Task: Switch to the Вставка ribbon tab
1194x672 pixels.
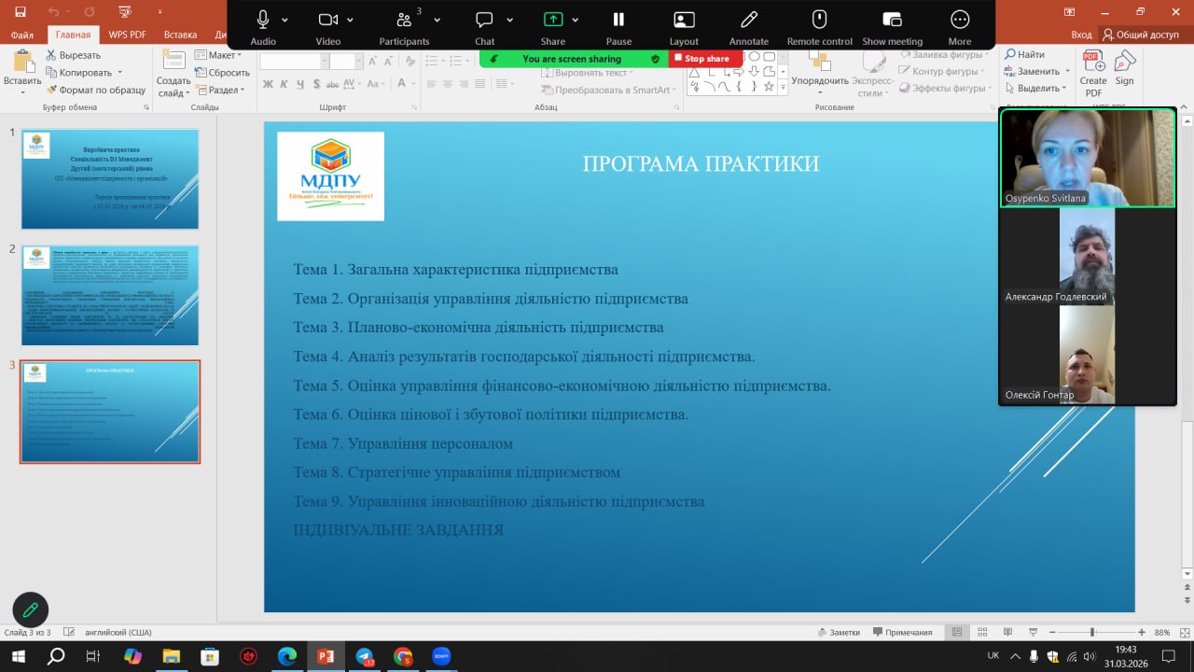Action: (180, 35)
